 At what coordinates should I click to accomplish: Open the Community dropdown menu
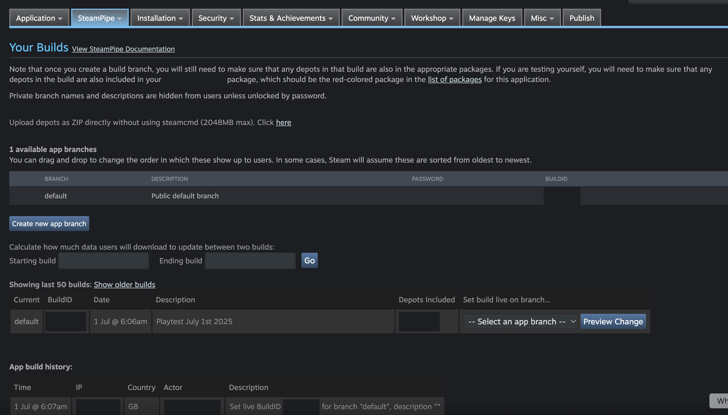coord(372,18)
